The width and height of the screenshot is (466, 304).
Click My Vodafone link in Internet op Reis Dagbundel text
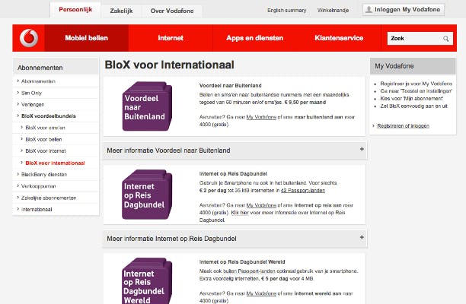pos(261,205)
